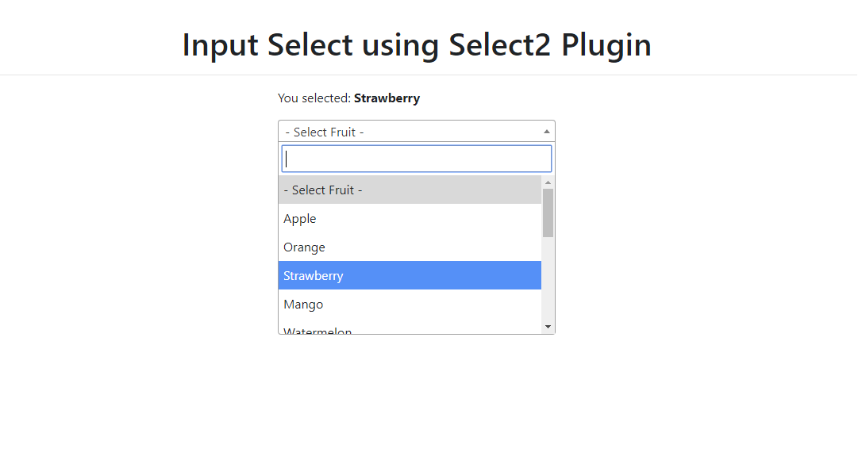The height and width of the screenshot is (460, 862).
Task: Click the 'You selected:' label
Action: (314, 98)
